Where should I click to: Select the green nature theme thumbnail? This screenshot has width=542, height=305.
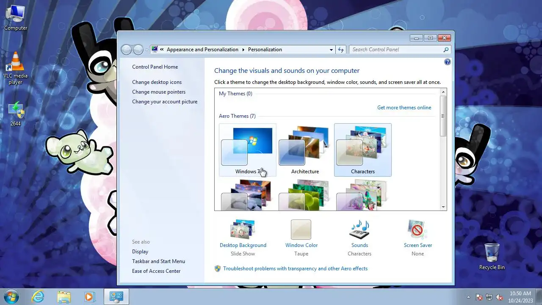(x=305, y=195)
